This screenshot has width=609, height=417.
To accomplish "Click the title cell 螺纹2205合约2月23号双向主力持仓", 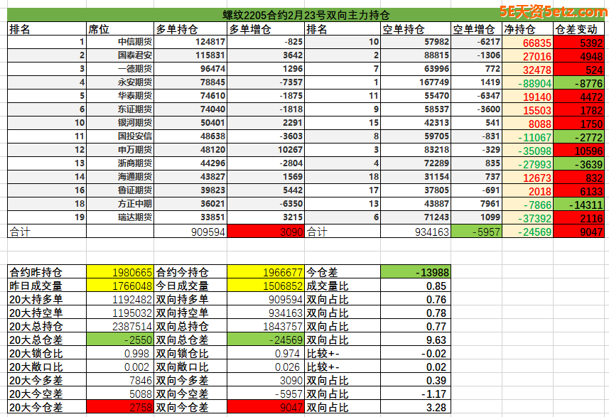I will [x=306, y=16].
